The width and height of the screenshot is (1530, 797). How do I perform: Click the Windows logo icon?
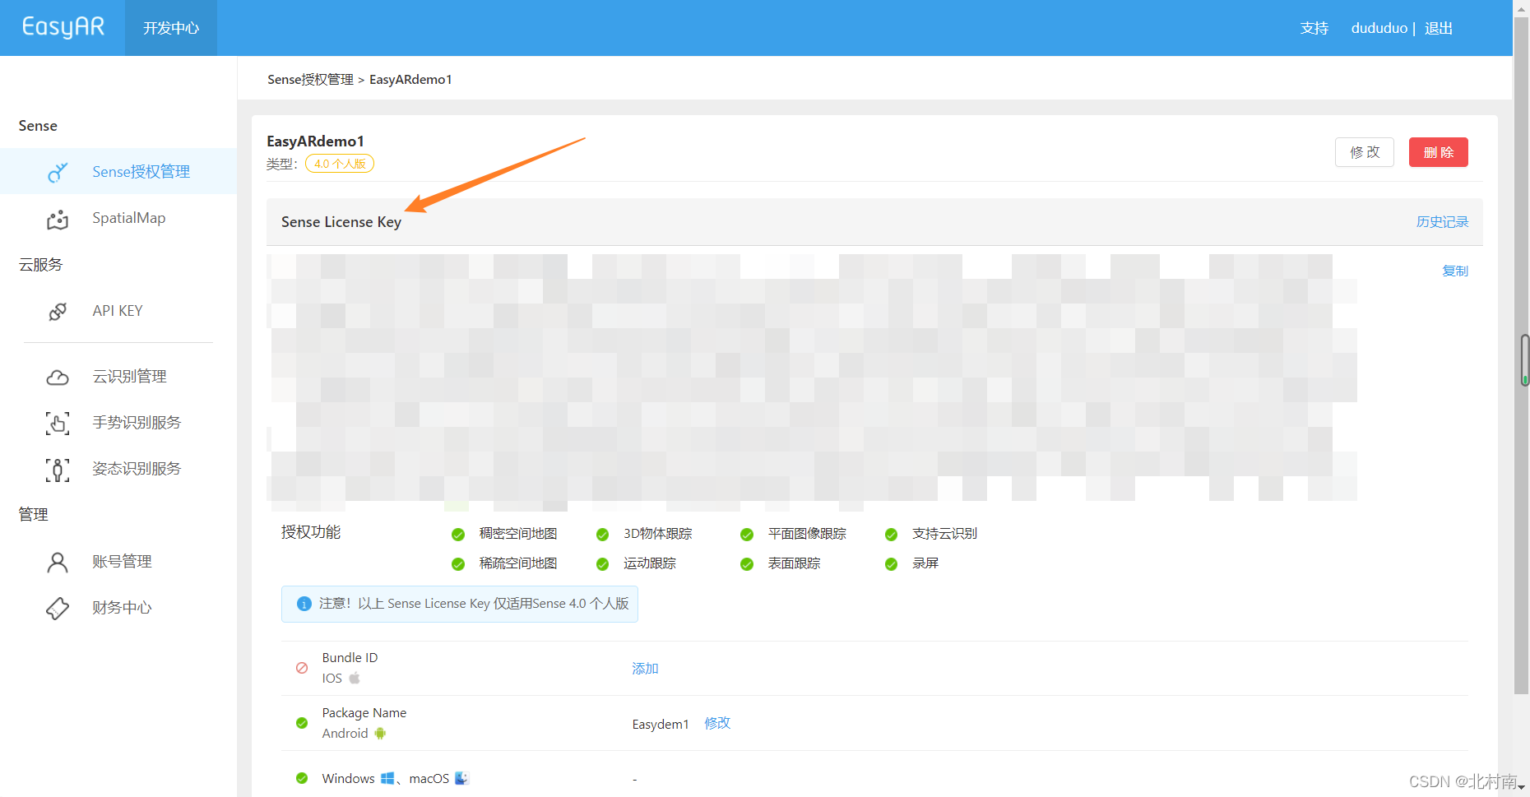[387, 778]
